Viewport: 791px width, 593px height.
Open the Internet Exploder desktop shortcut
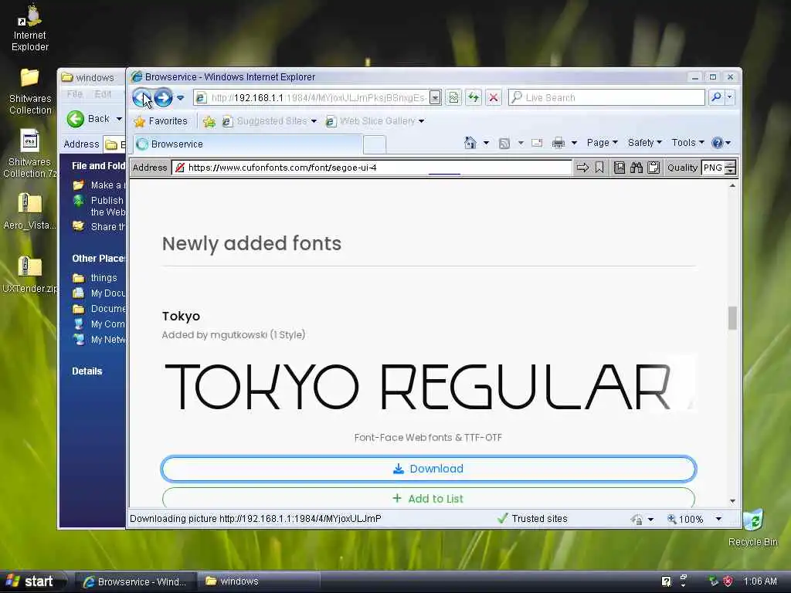(30, 29)
